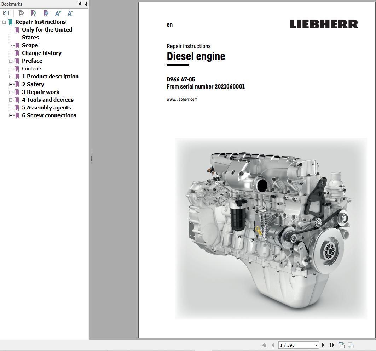Select the Contents bookmark

32,68
